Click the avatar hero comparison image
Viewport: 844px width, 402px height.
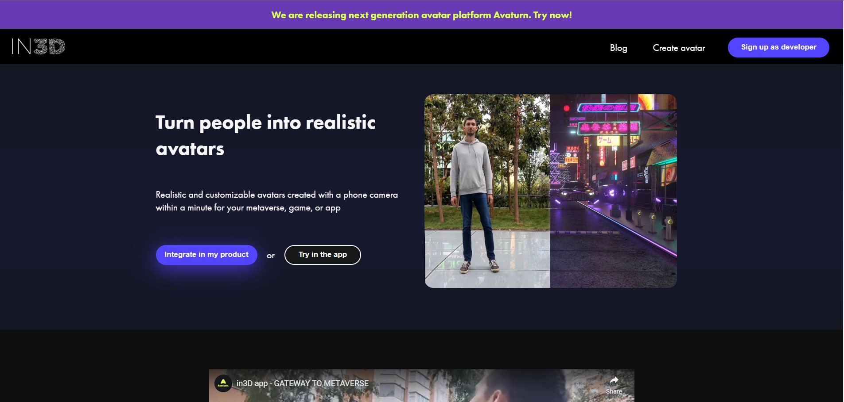pos(551,191)
